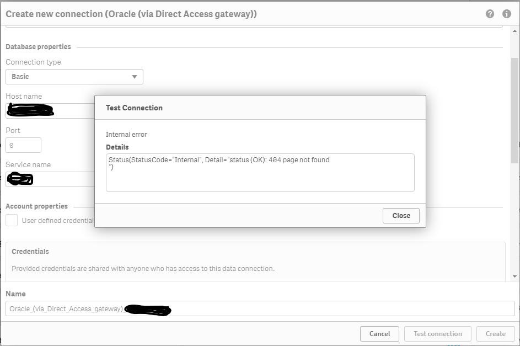Click the Credentials panel heading

(x=30, y=252)
